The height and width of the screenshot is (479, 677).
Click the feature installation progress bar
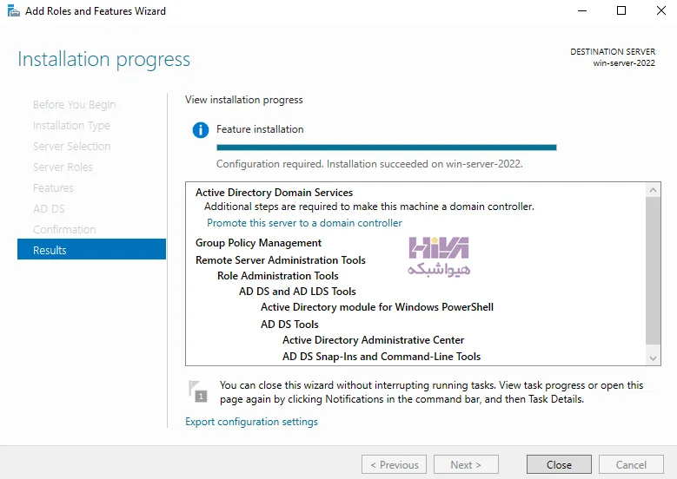click(387, 148)
